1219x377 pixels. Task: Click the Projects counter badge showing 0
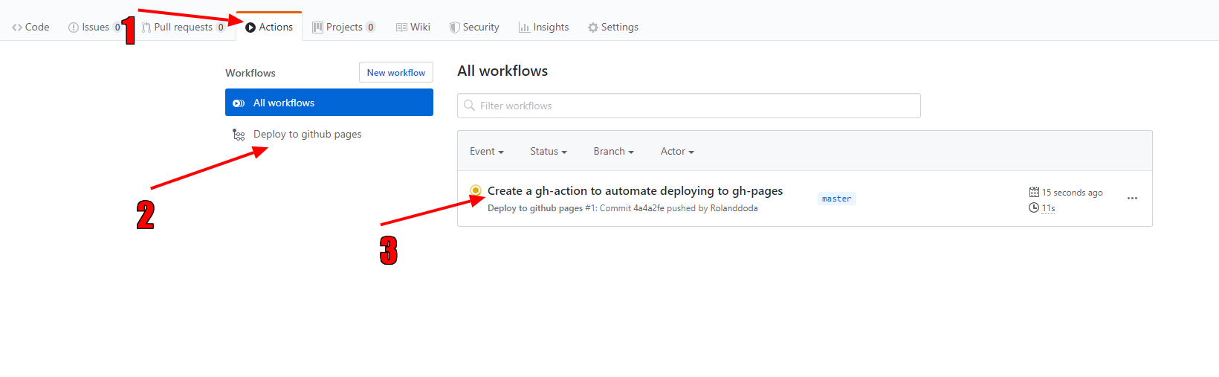pos(371,28)
